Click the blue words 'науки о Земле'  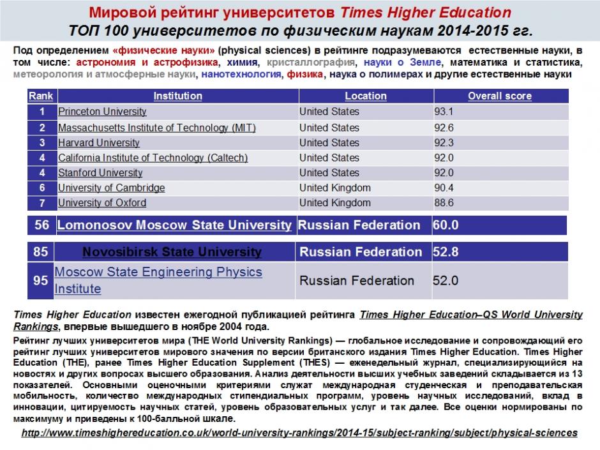point(402,63)
